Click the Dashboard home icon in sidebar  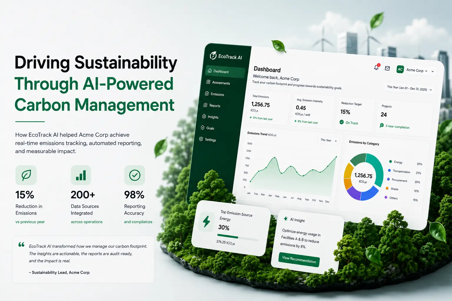tap(210, 71)
